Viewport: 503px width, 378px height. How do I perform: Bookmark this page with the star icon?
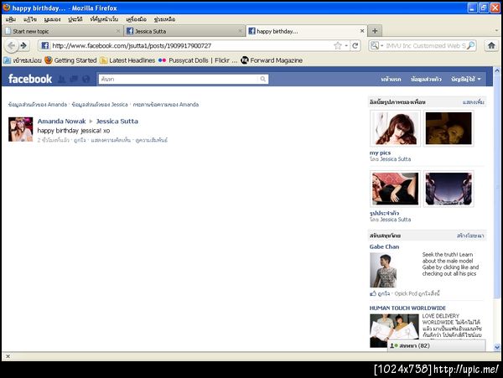pos(338,45)
